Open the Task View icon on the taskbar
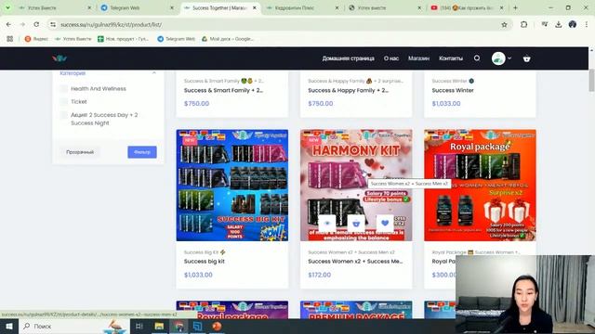Image resolution: width=595 pixels, height=334 pixels. point(139,326)
